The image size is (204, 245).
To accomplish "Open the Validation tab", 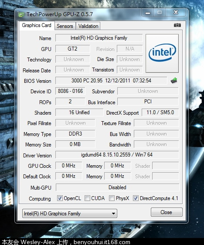I will 88,26.
